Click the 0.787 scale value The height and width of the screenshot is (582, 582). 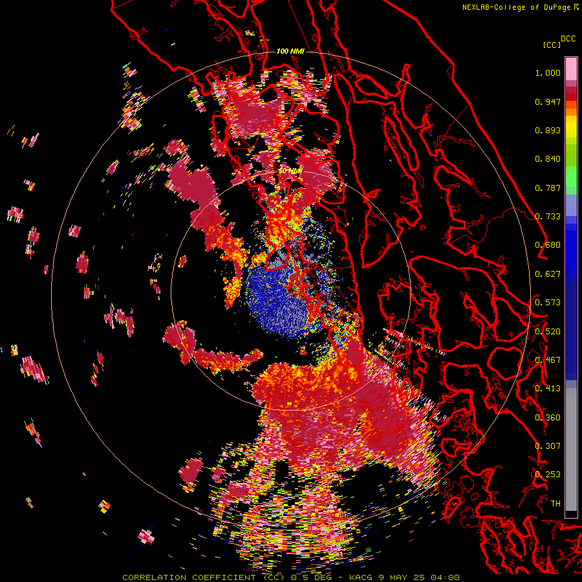(x=548, y=188)
